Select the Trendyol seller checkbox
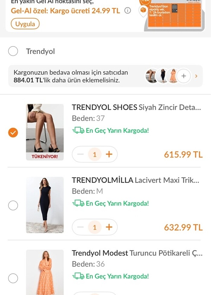Image resolution: width=211 pixels, height=295 pixels. pos(13,51)
